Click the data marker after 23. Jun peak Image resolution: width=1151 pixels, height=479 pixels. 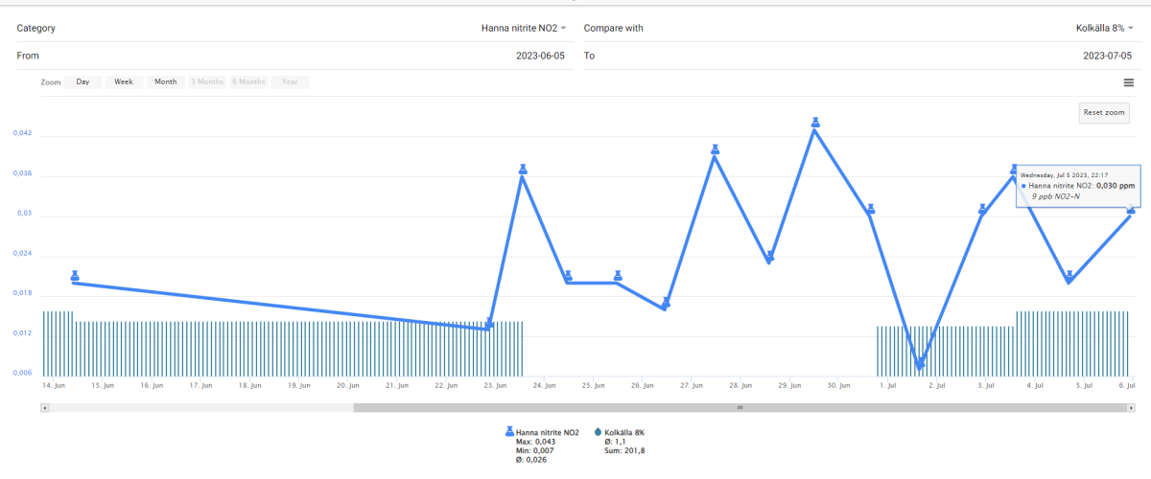tap(568, 276)
